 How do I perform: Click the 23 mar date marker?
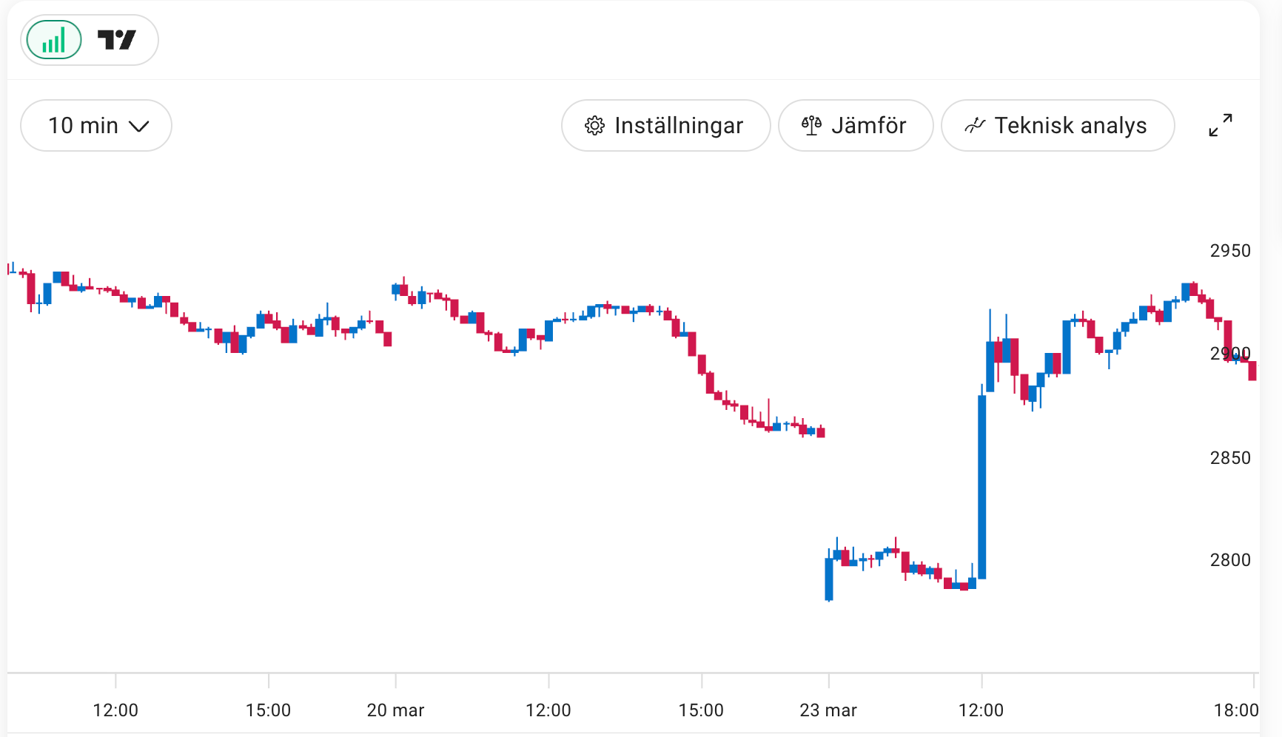(828, 710)
